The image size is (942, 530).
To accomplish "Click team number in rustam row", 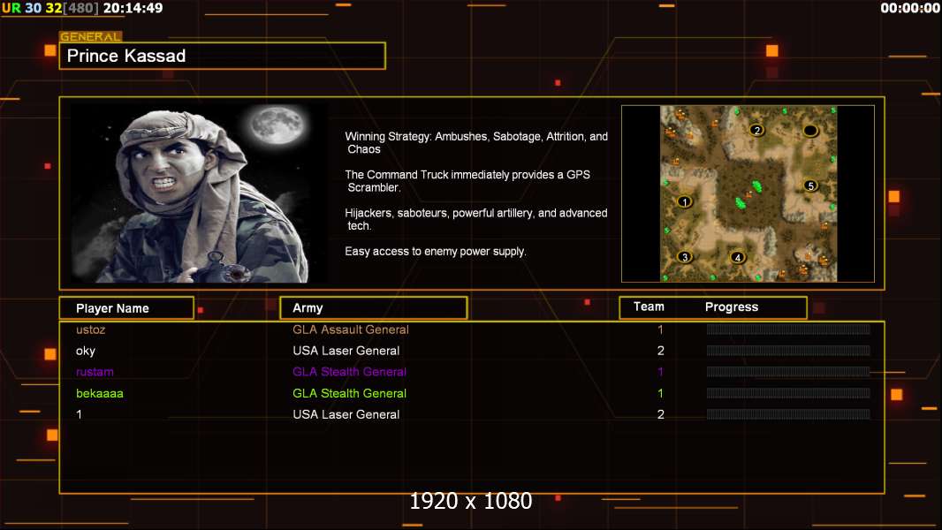I will pos(660,372).
